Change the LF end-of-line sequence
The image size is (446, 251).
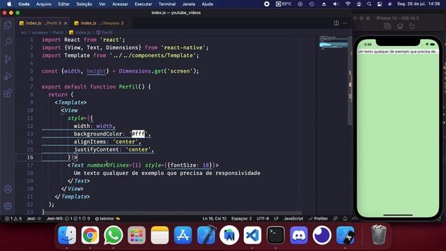pyautogui.click(x=276, y=218)
